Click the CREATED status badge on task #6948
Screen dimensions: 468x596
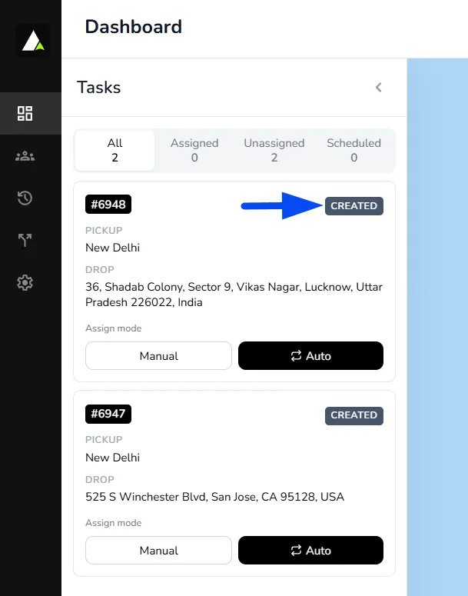[x=354, y=206]
